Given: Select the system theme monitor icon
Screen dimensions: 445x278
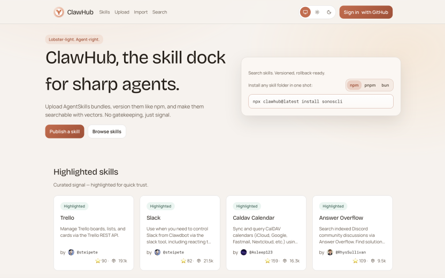Looking at the screenshot, I should click(305, 12).
